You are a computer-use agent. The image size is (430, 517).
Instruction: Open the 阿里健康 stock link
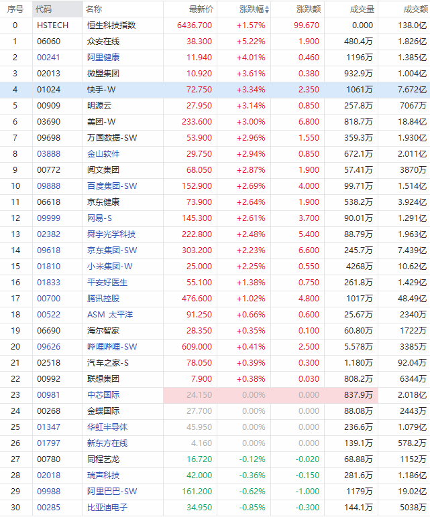[103, 58]
